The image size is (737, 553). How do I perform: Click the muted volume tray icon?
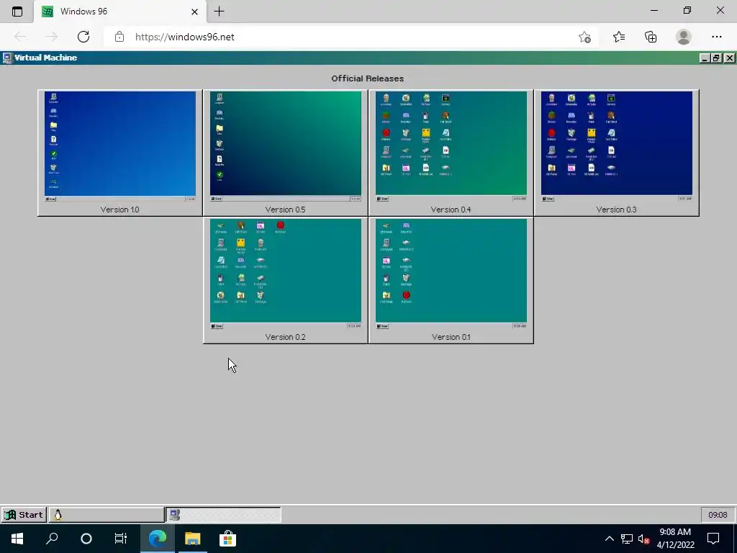coord(644,539)
